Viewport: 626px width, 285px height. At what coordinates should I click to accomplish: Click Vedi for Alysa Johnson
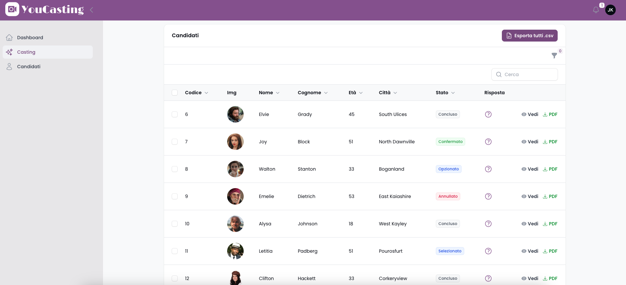(530, 224)
